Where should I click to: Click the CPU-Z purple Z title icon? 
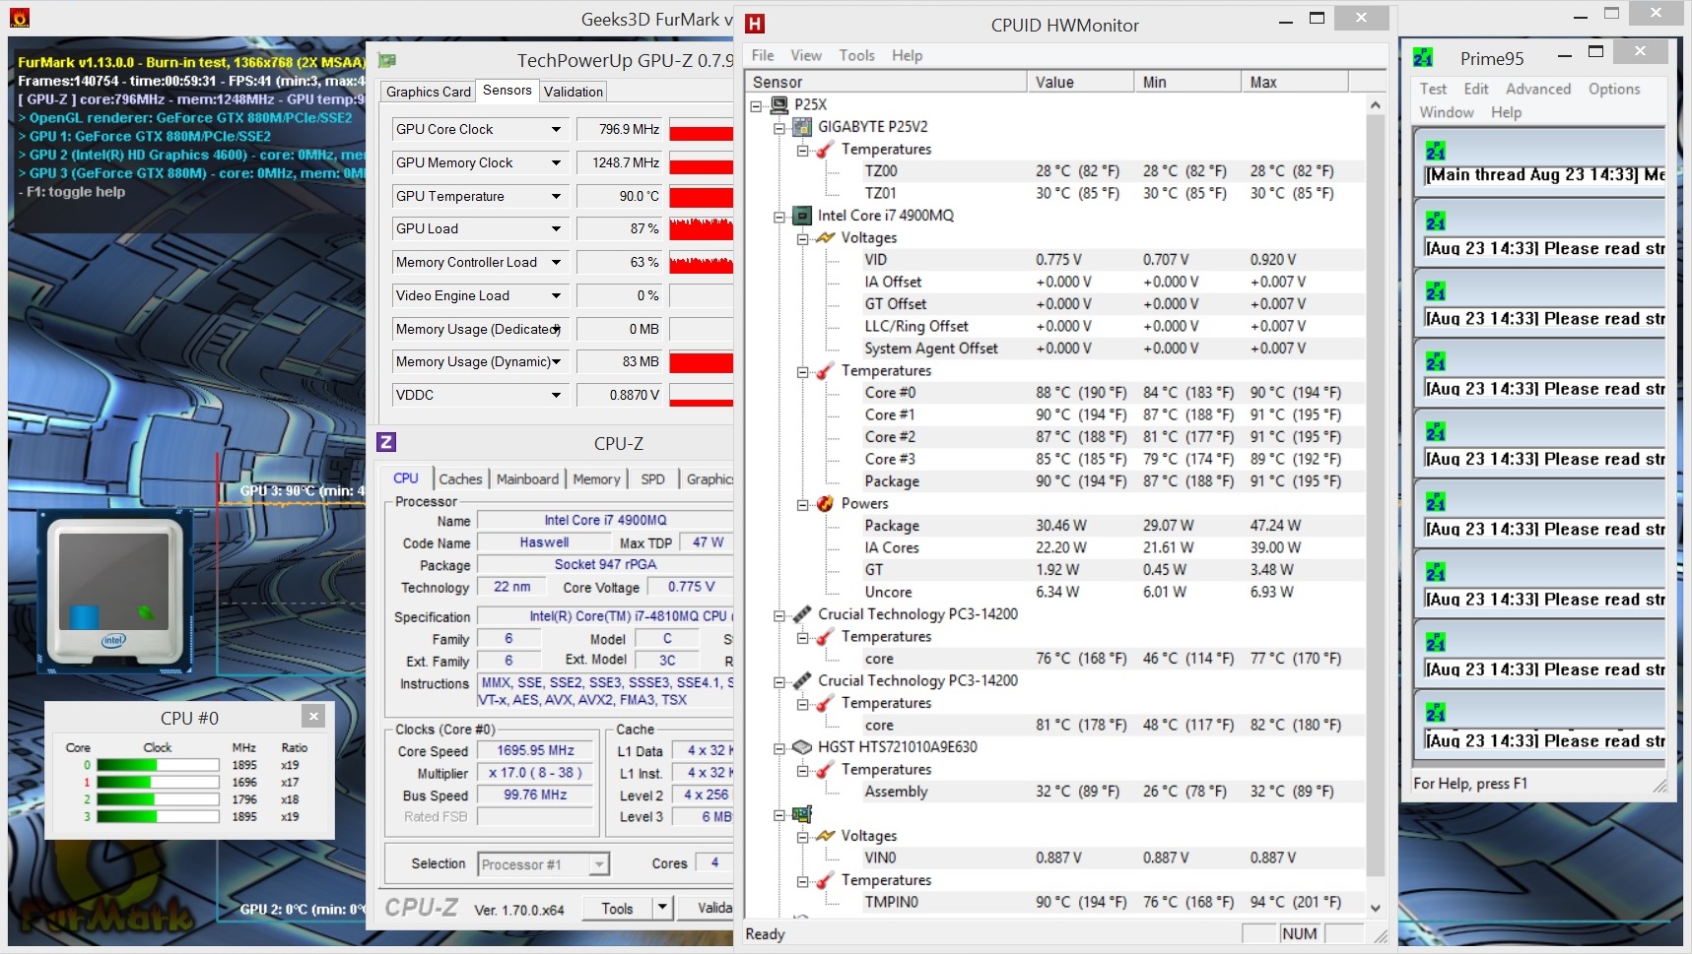point(386,442)
